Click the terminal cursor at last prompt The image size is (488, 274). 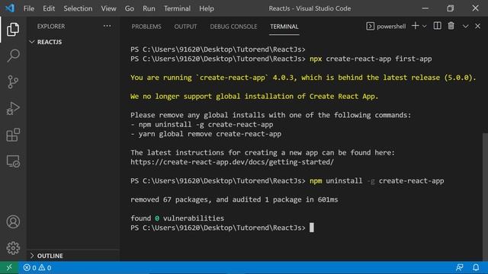(312, 228)
